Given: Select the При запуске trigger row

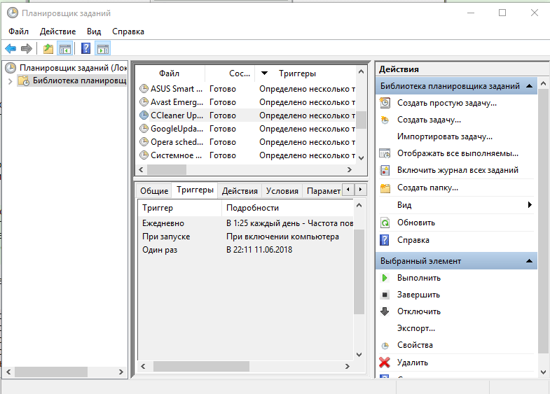Looking at the screenshot, I should pos(245,237).
